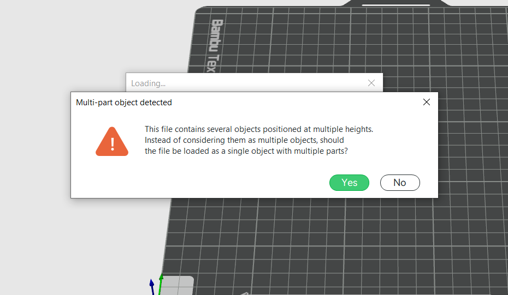This screenshot has width=508, height=295.
Task: Click the build plate grid below the dialog
Action: [x=328, y=245]
